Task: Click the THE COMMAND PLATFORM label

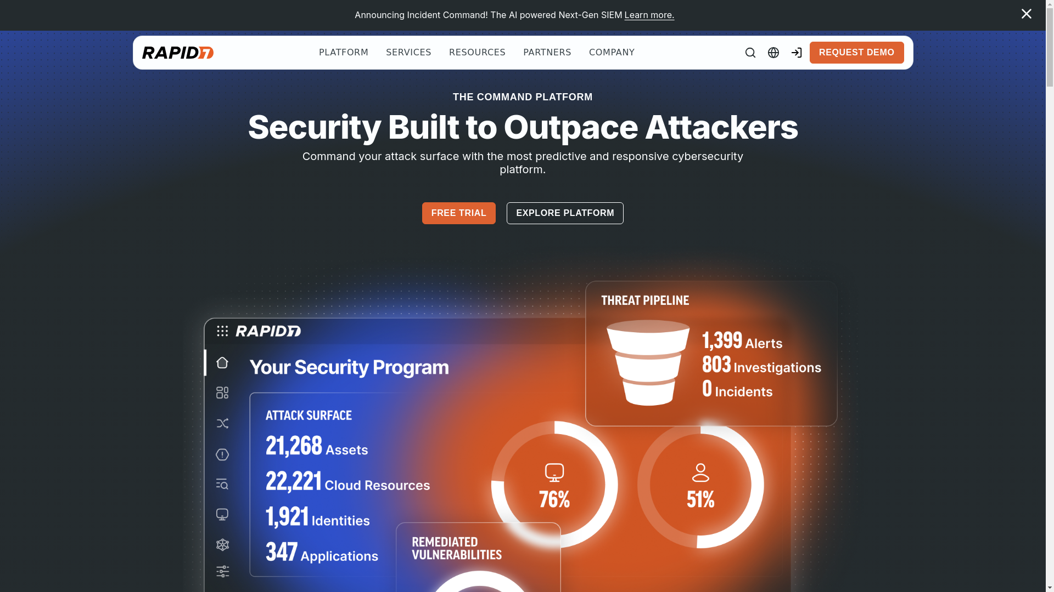Action: [523, 97]
